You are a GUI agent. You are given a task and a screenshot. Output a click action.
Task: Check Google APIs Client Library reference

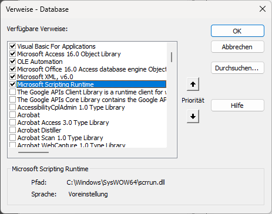[13, 92]
